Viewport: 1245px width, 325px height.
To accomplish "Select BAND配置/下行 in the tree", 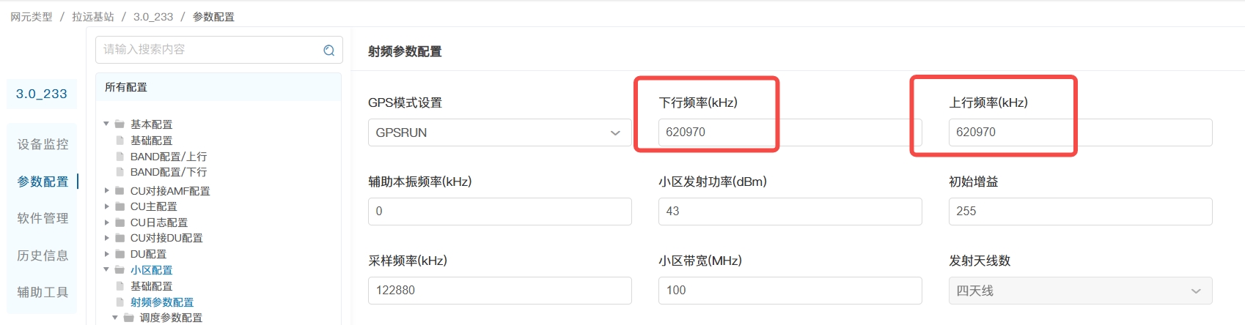I will [x=169, y=172].
